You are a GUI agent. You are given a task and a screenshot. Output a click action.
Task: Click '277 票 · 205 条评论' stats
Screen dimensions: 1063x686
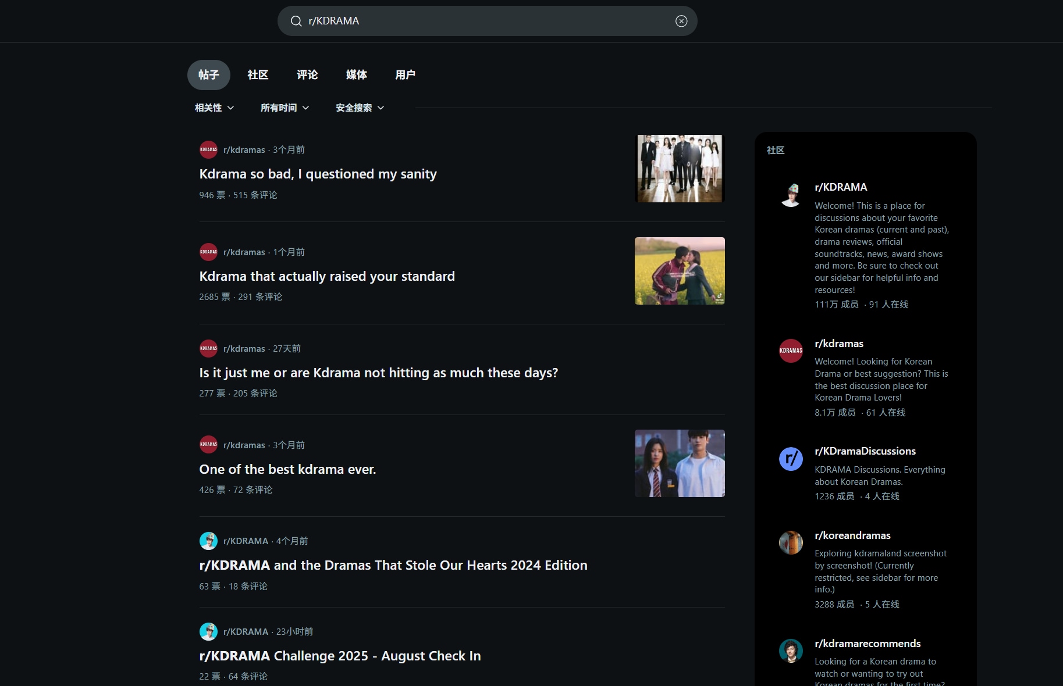(x=239, y=394)
